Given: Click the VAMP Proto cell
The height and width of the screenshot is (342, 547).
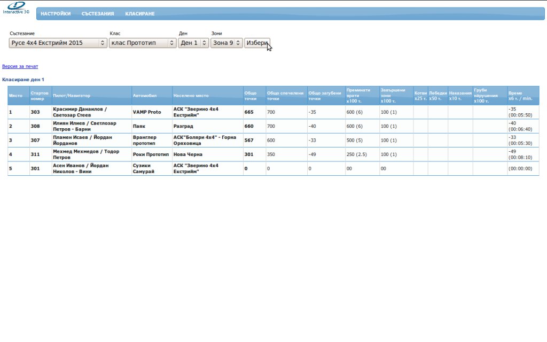Looking at the screenshot, I should pos(152,112).
